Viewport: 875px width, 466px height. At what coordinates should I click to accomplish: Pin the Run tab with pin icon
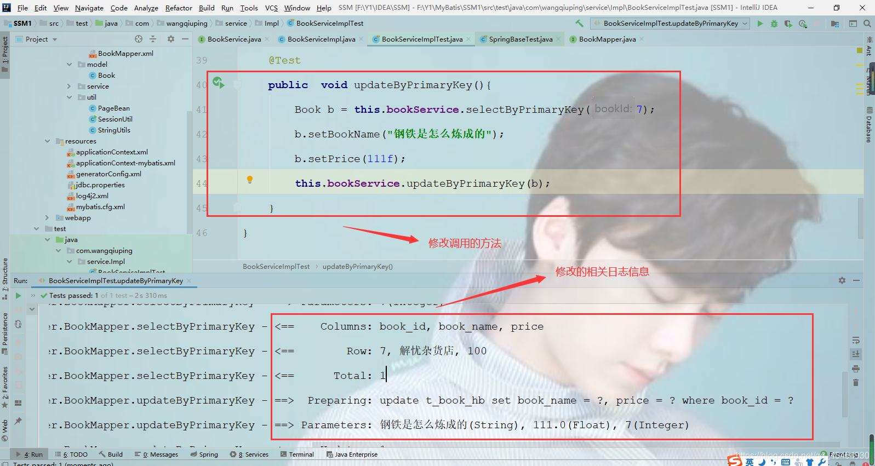[x=18, y=421]
